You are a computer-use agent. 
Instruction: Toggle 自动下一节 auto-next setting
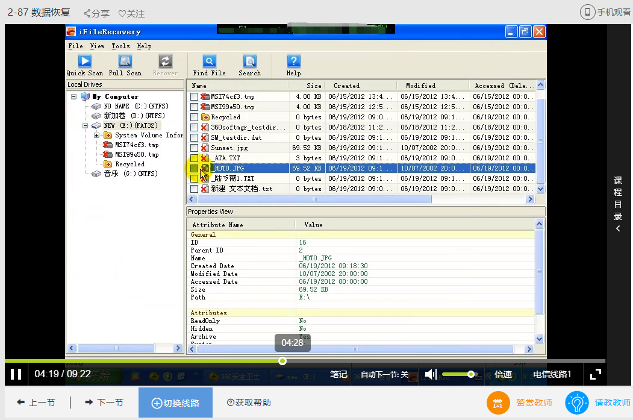pyautogui.click(x=384, y=374)
